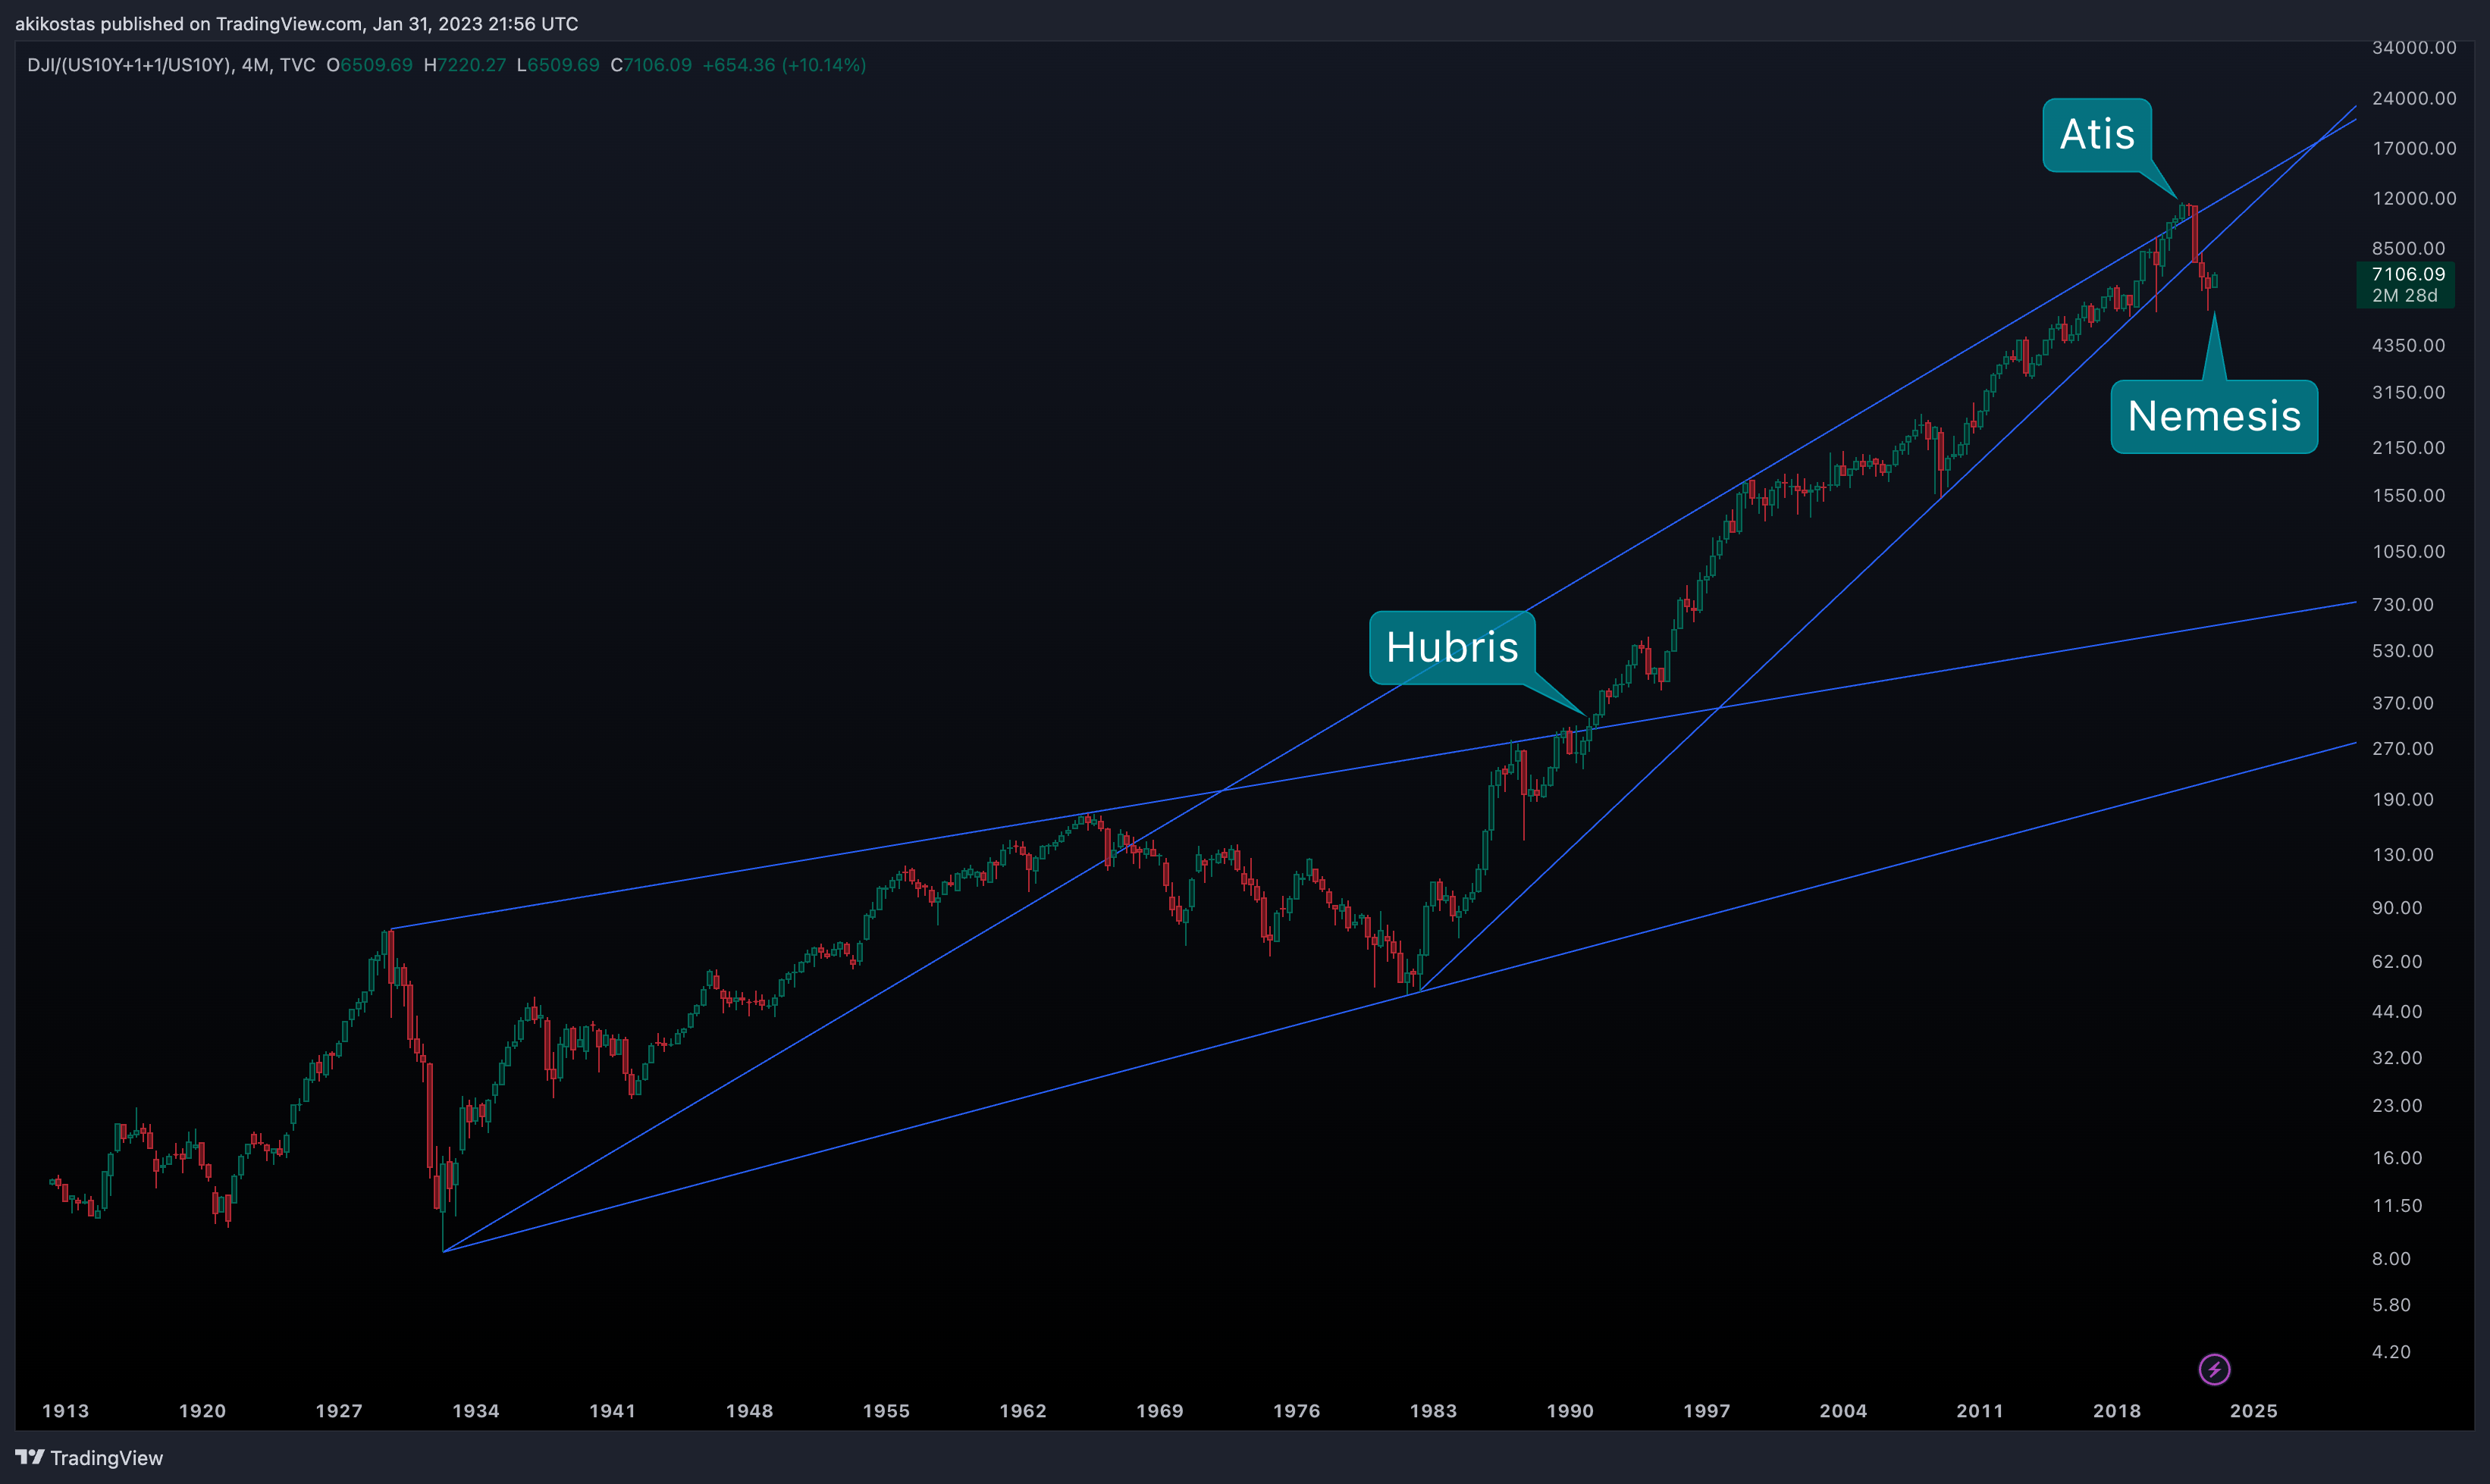Image resolution: width=2490 pixels, height=1484 pixels.
Task: Click the 1050.00 price axis label
Action: [2408, 551]
